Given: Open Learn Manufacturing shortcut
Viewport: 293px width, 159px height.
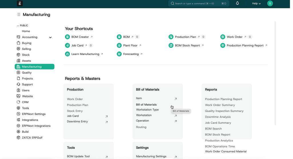Looking at the screenshot, I should pos(85,54).
